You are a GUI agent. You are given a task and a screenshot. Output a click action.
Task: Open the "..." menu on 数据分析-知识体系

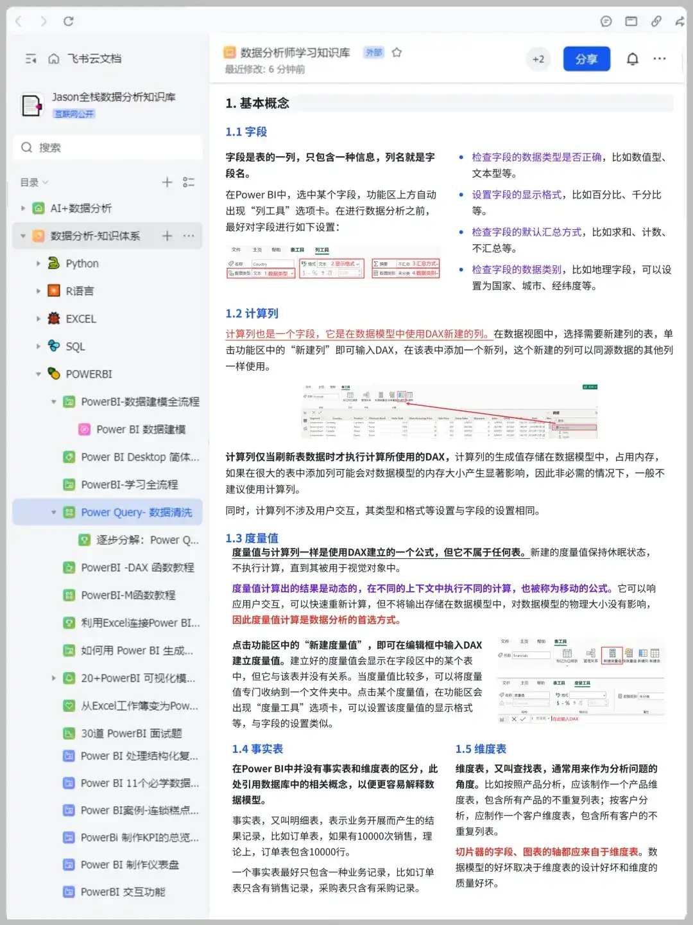(x=188, y=236)
